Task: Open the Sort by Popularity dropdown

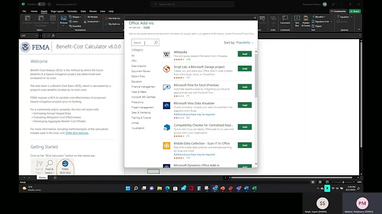Action: tap(245, 42)
